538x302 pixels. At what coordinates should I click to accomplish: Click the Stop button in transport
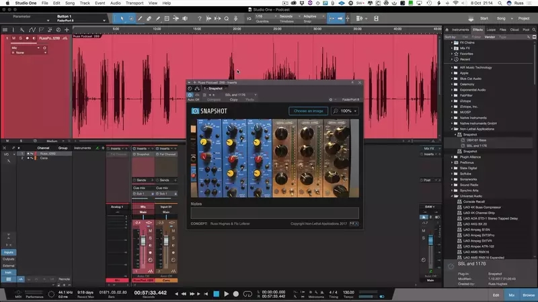tap(216, 294)
